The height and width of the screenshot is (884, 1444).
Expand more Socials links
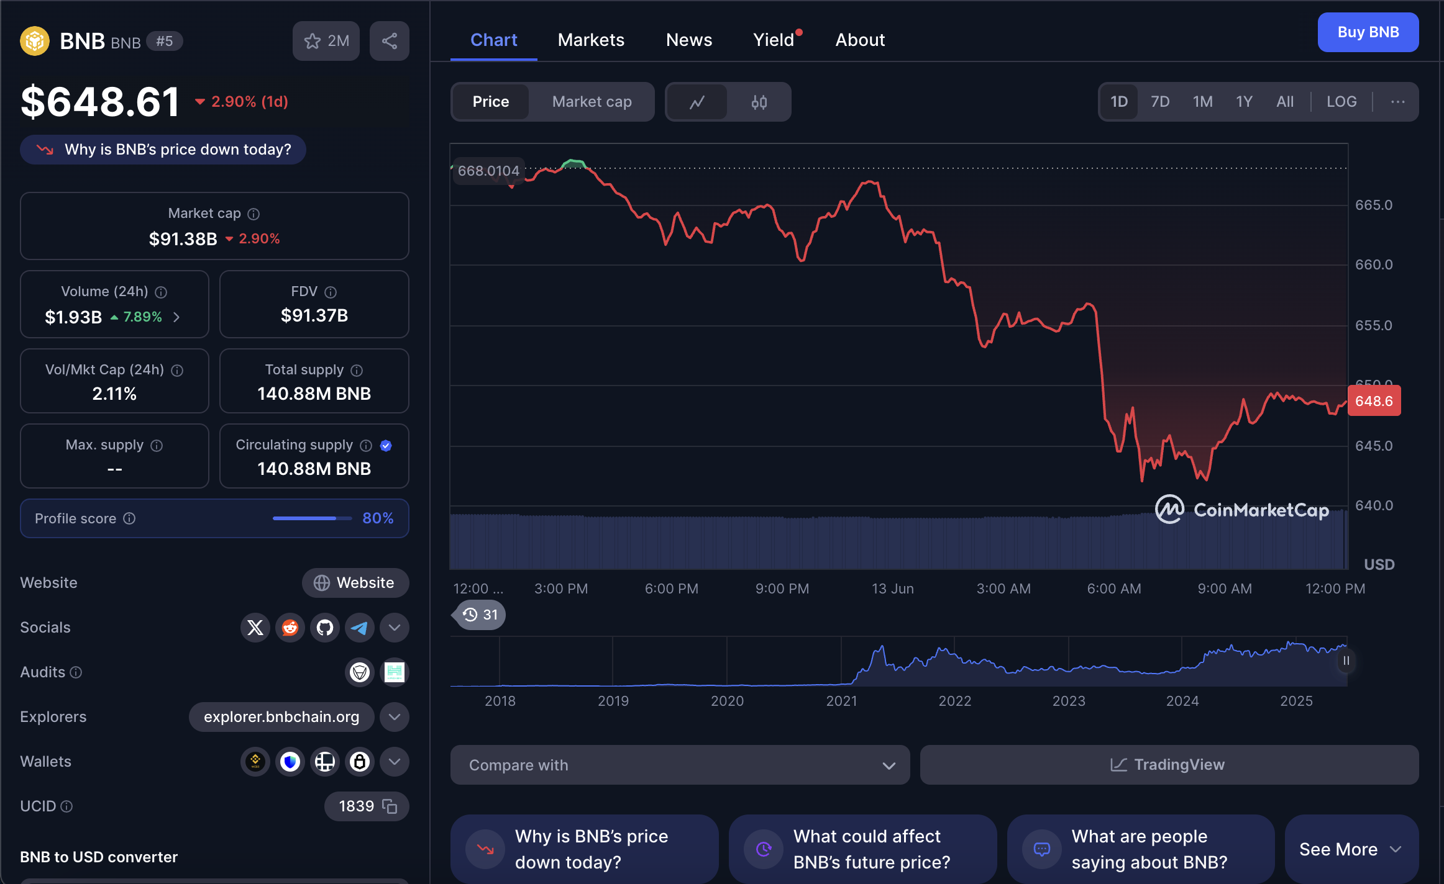click(395, 628)
